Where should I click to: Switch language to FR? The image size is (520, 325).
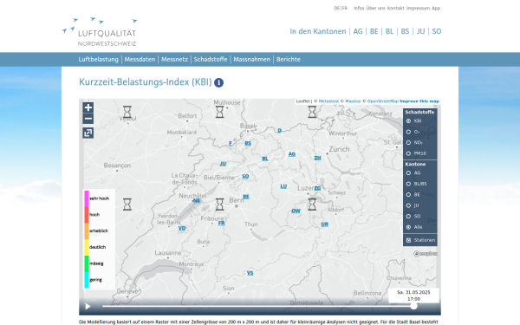[345, 9]
